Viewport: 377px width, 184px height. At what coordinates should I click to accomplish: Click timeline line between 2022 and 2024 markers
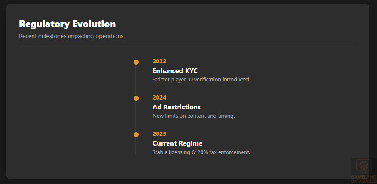point(135,80)
